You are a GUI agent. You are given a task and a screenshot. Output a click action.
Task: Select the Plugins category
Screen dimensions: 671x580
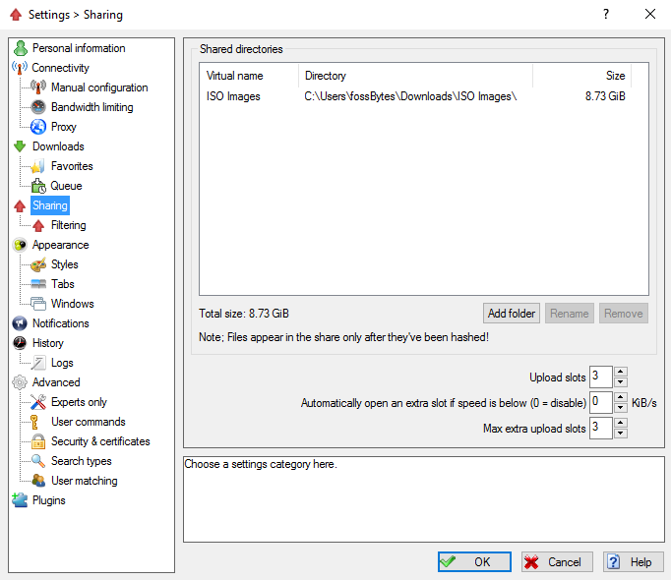pyautogui.click(x=49, y=500)
